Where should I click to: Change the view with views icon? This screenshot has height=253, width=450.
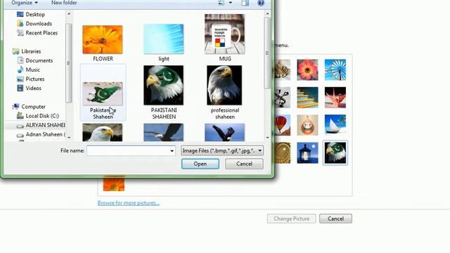pyautogui.click(x=221, y=3)
